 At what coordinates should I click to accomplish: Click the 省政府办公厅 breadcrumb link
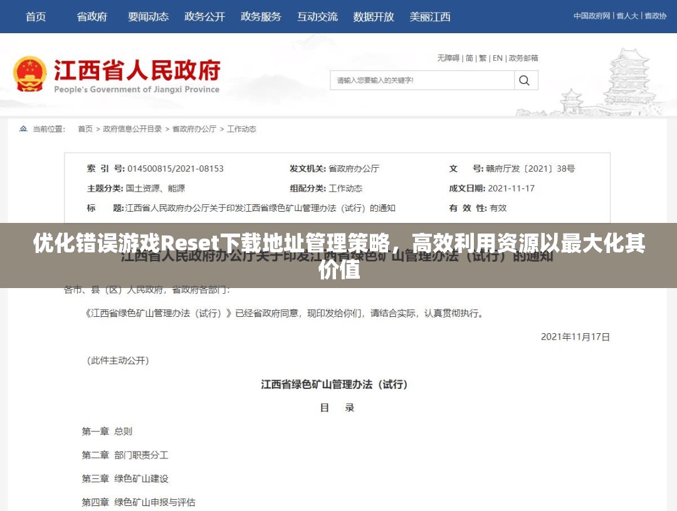194,129
